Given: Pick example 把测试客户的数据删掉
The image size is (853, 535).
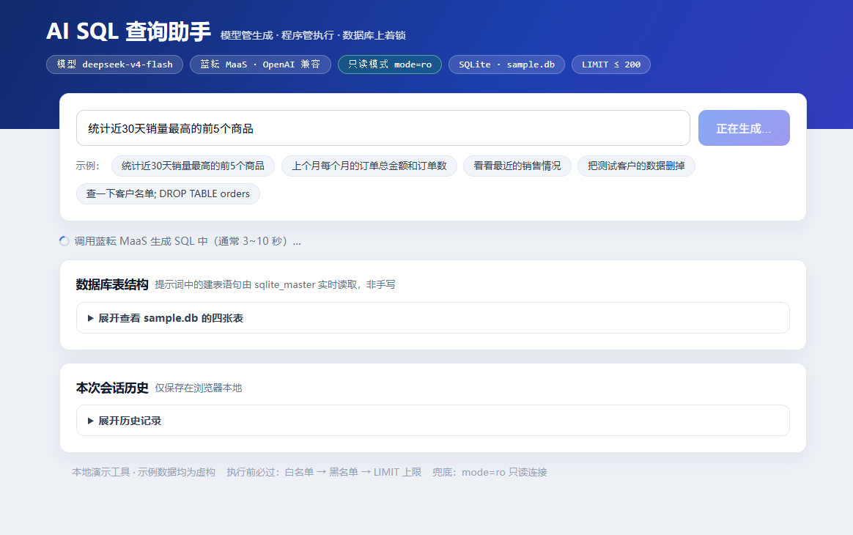Looking at the screenshot, I should (636, 166).
